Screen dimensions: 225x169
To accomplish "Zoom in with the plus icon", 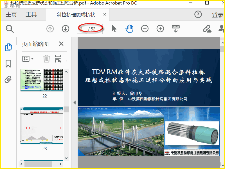I will coord(160,29).
